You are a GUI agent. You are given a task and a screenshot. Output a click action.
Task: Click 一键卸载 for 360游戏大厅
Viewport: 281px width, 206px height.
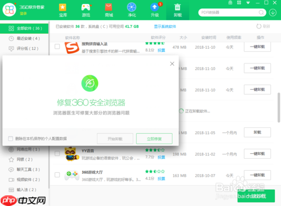(257, 175)
